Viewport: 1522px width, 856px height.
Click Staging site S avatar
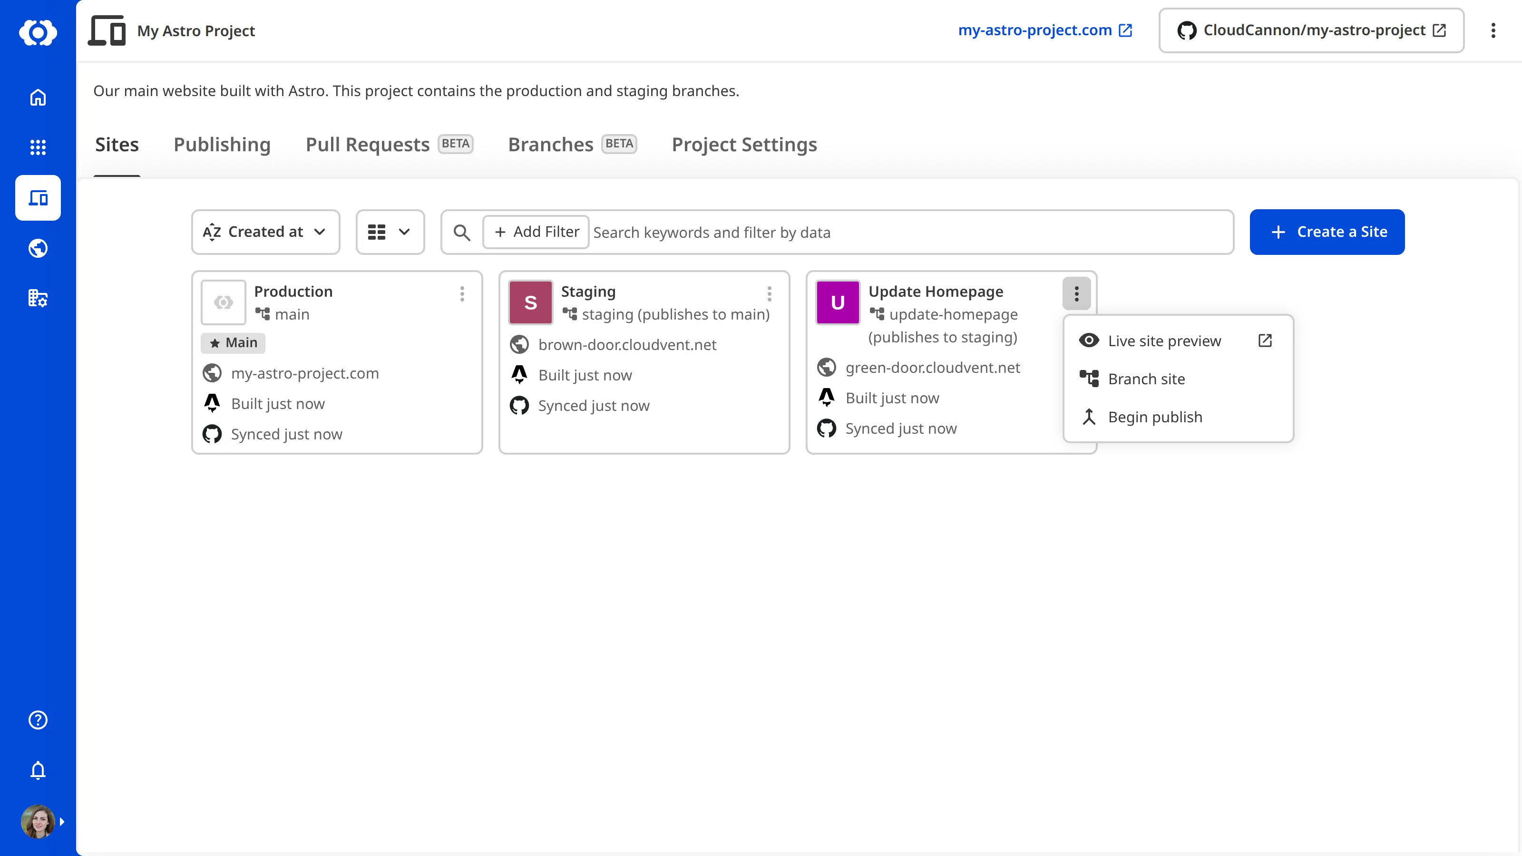531,302
